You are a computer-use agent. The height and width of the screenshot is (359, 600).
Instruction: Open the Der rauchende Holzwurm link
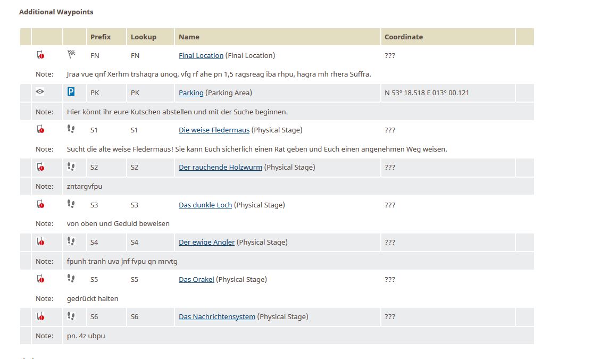click(220, 167)
